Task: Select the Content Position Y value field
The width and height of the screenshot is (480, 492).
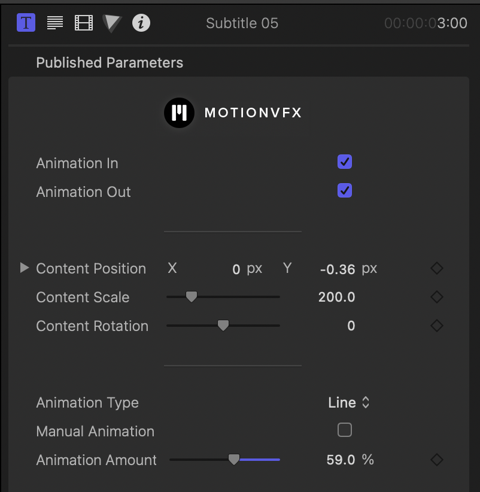Action: tap(338, 269)
